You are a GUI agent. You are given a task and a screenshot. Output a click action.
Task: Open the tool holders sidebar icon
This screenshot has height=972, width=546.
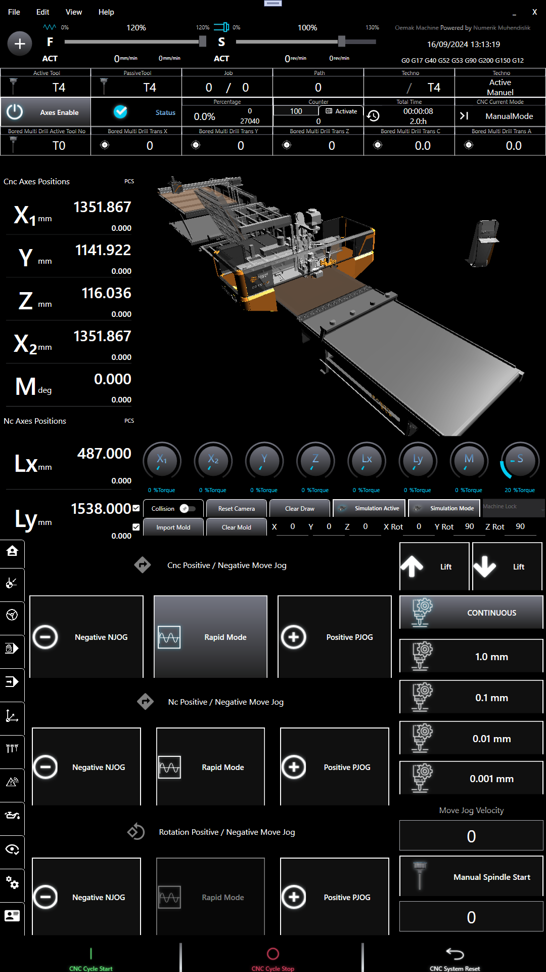pyautogui.click(x=12, y=749)
